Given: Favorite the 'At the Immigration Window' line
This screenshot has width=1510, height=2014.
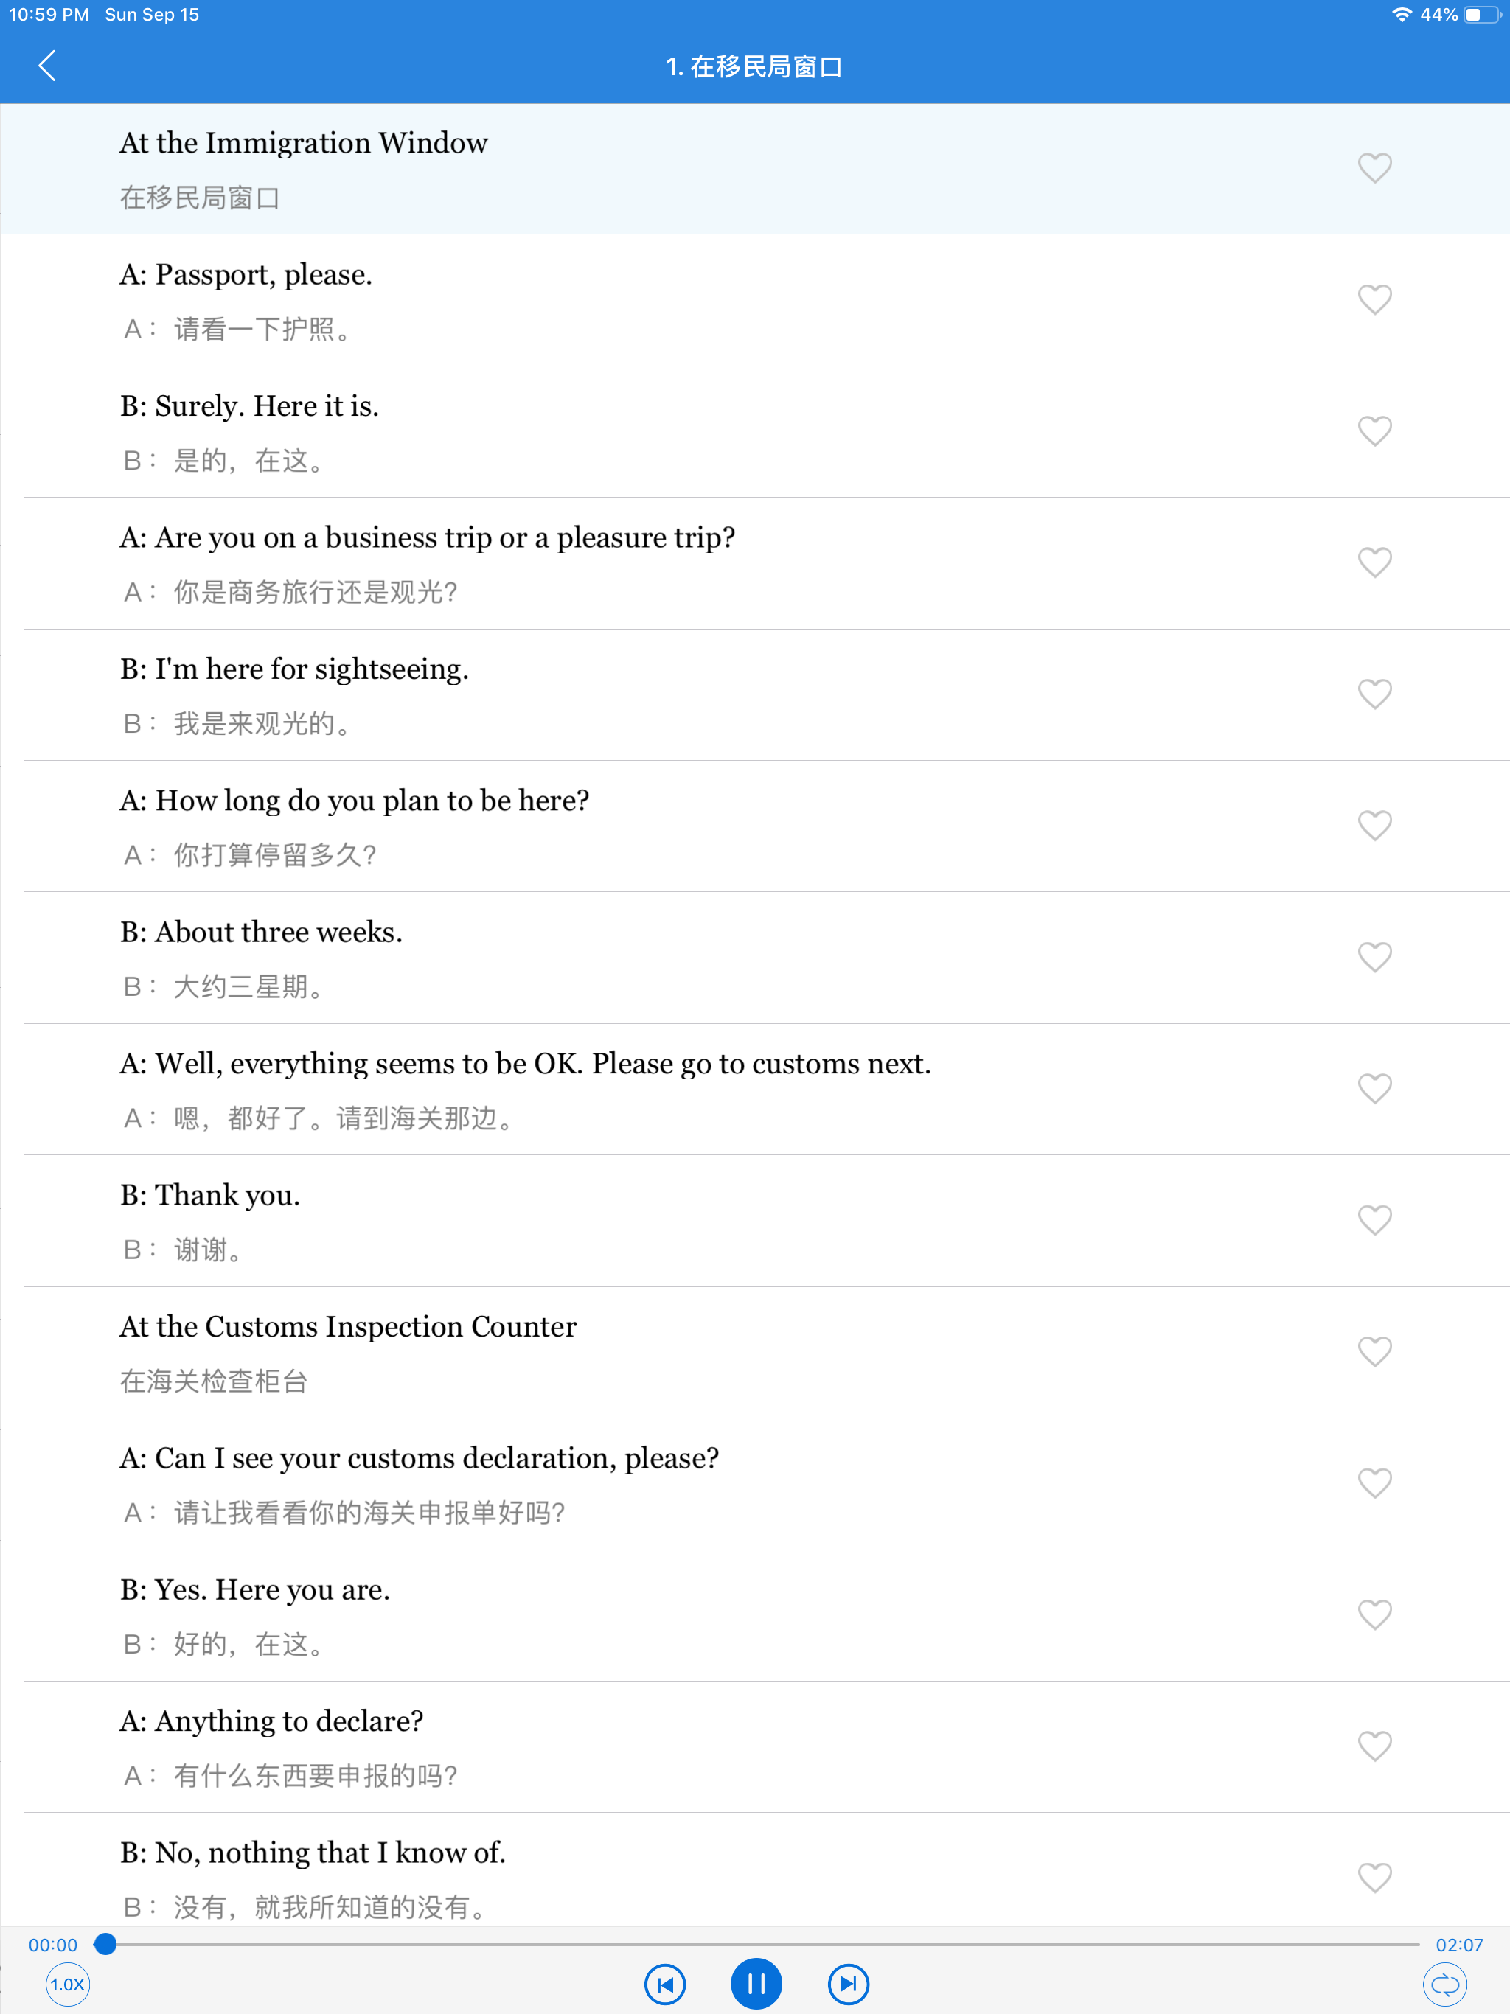Looking at the screenshot, I should (x=1374, y=167).
